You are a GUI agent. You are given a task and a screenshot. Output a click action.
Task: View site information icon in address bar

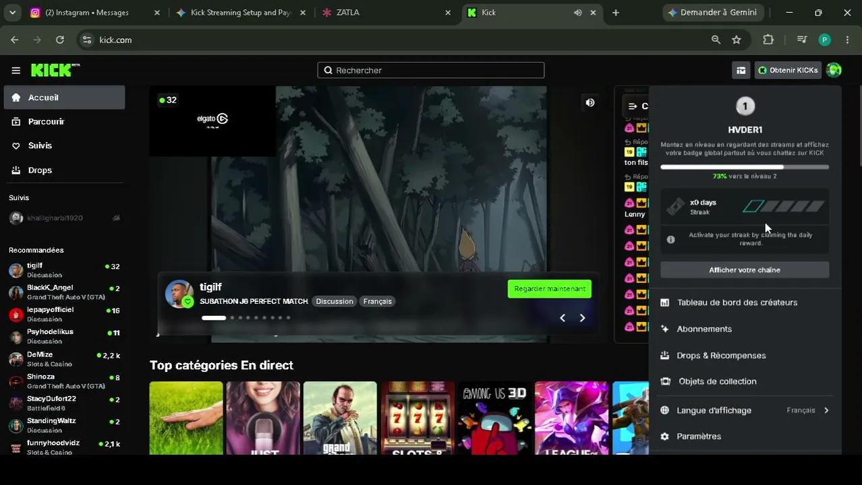pos(86,40)
